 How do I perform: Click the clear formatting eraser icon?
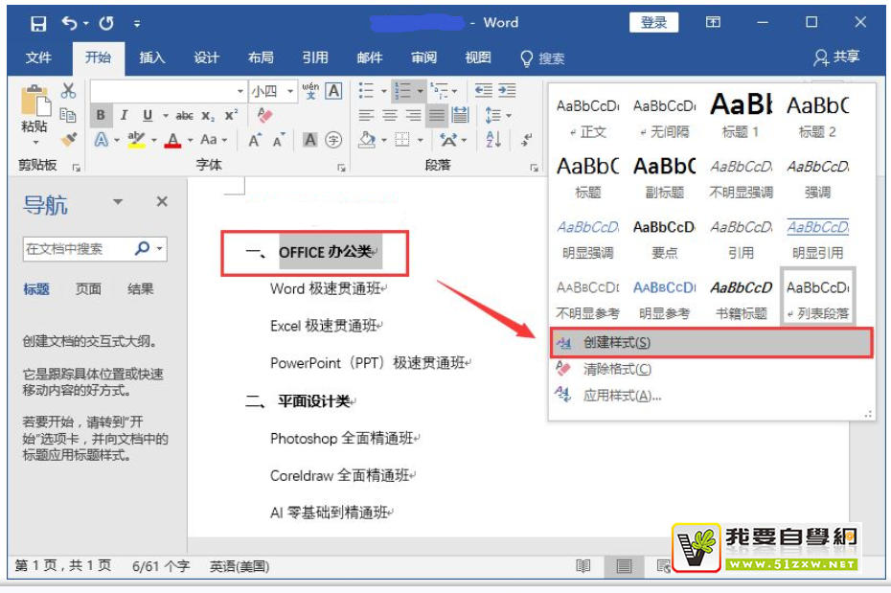pos(265,116)
